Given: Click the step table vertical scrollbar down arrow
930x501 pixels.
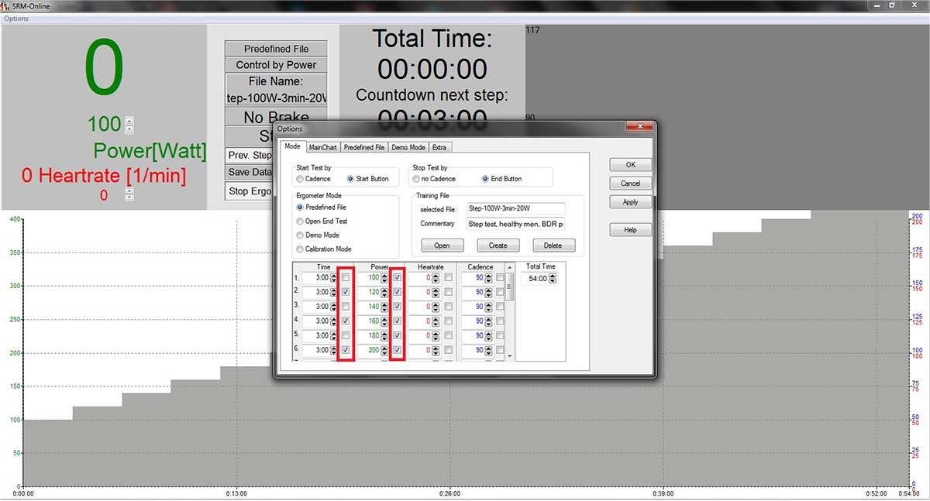Looking at the screenshot, I should (509, 355).
